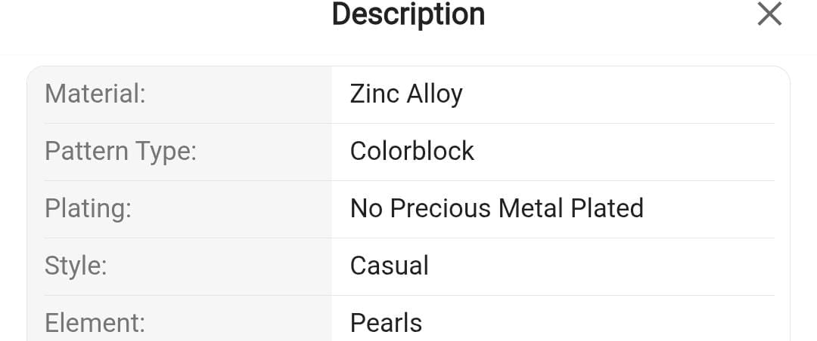Click the Zinc Alloy material value
Image resolution: width=817 pixels, height=341 pixels.
[406, 94]
